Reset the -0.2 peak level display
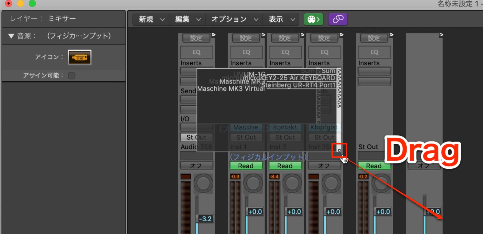 (x=364, y=177)
